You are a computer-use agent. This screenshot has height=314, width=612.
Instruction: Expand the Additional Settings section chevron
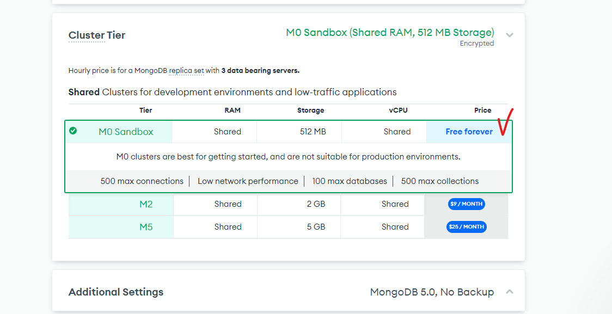coord(509,292)
